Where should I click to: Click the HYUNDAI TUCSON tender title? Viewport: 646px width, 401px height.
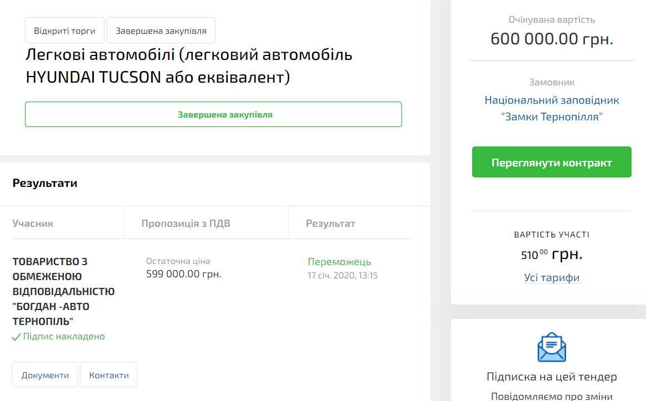(x=189, y=65)
